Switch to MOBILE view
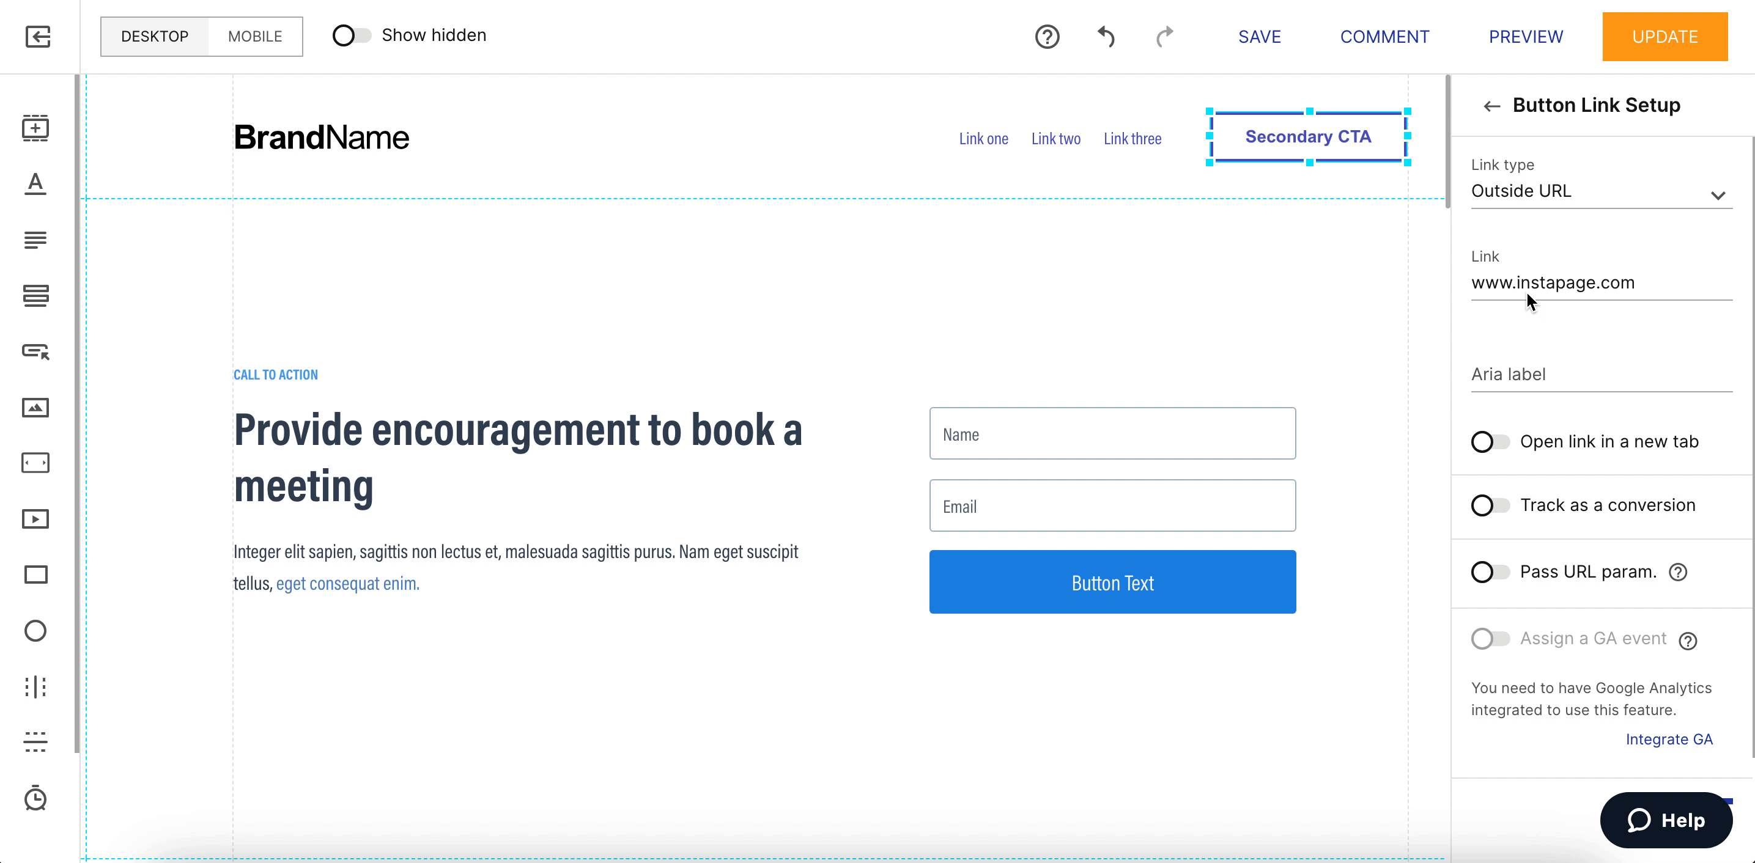 pos(255,36)
